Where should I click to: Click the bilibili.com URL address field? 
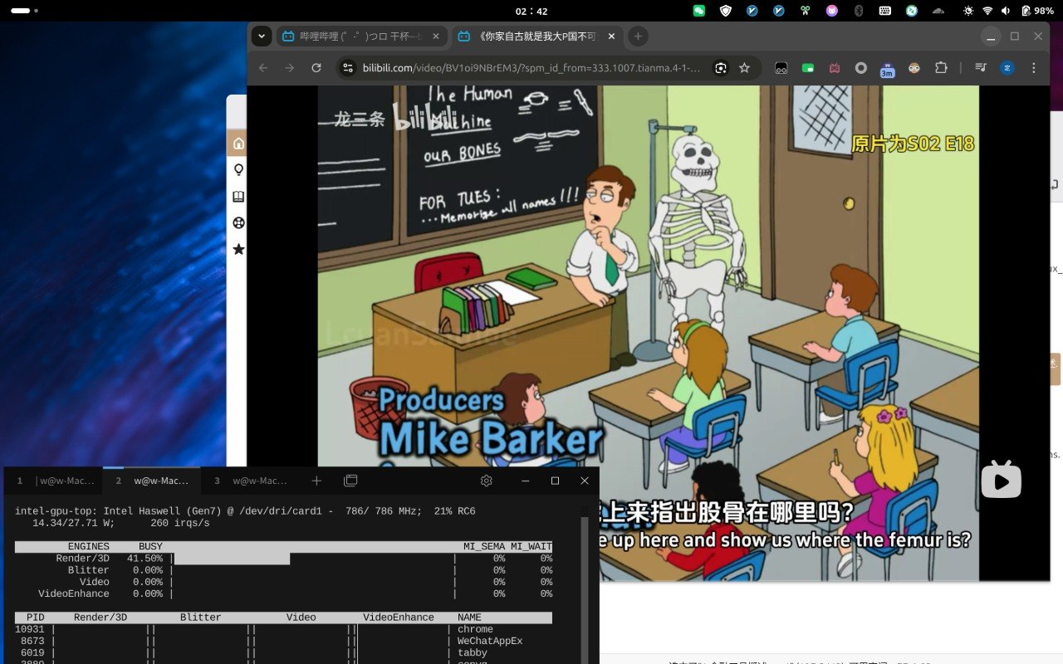531,68
